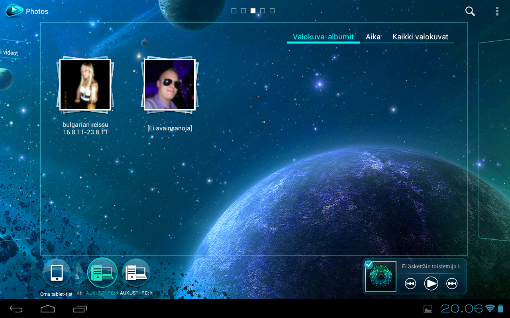The width and height of the screenshot is (510, 318).
Task: Tap the Wi-Fi status icon
Action: pyautogui.click(x=490, y=308)
